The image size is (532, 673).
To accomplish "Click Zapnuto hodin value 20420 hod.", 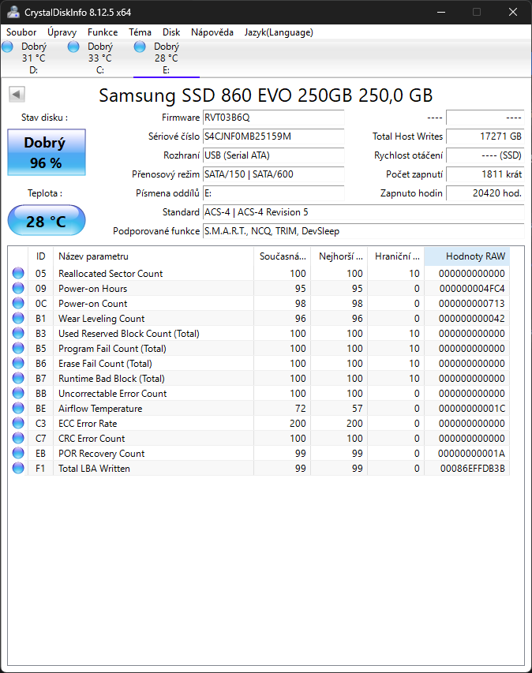I will [485, 193].
